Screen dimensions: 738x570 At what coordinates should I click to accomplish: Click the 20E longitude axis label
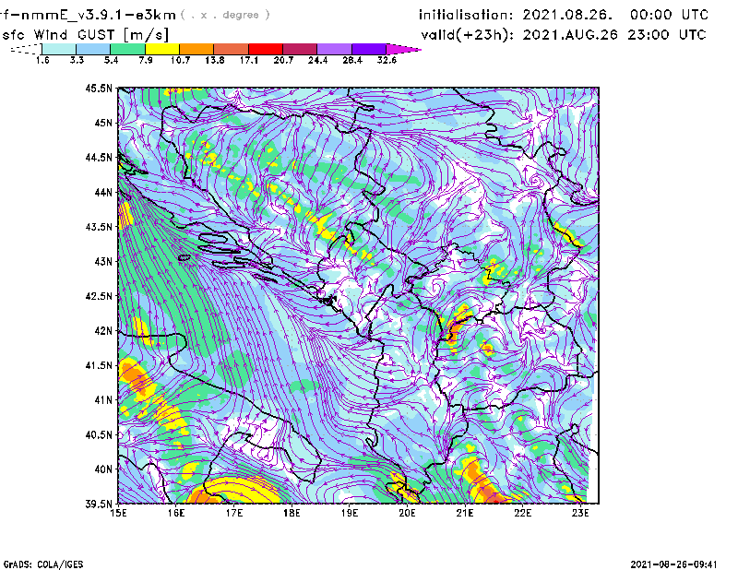click(407, 513)
